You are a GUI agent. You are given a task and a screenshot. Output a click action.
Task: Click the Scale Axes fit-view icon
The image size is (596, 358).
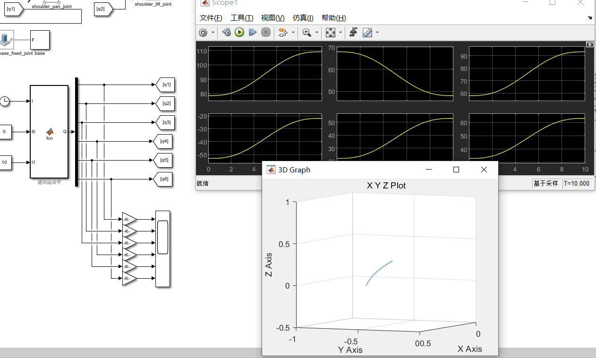click(331, 33)
